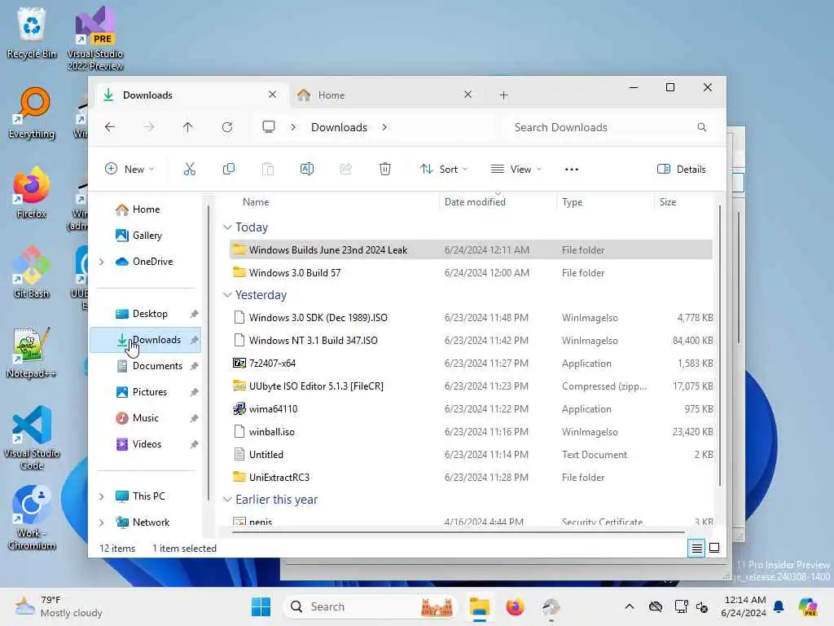Screen dimensions: 834x626
Task: Open Work - Chromium desktop shortcut
Action: coord(32,518)
